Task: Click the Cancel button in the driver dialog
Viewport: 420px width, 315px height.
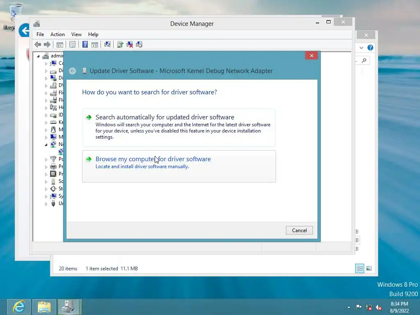Action: 299,231
